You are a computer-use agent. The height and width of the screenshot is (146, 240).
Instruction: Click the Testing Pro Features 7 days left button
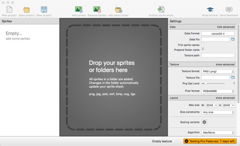tap(210, 141)
